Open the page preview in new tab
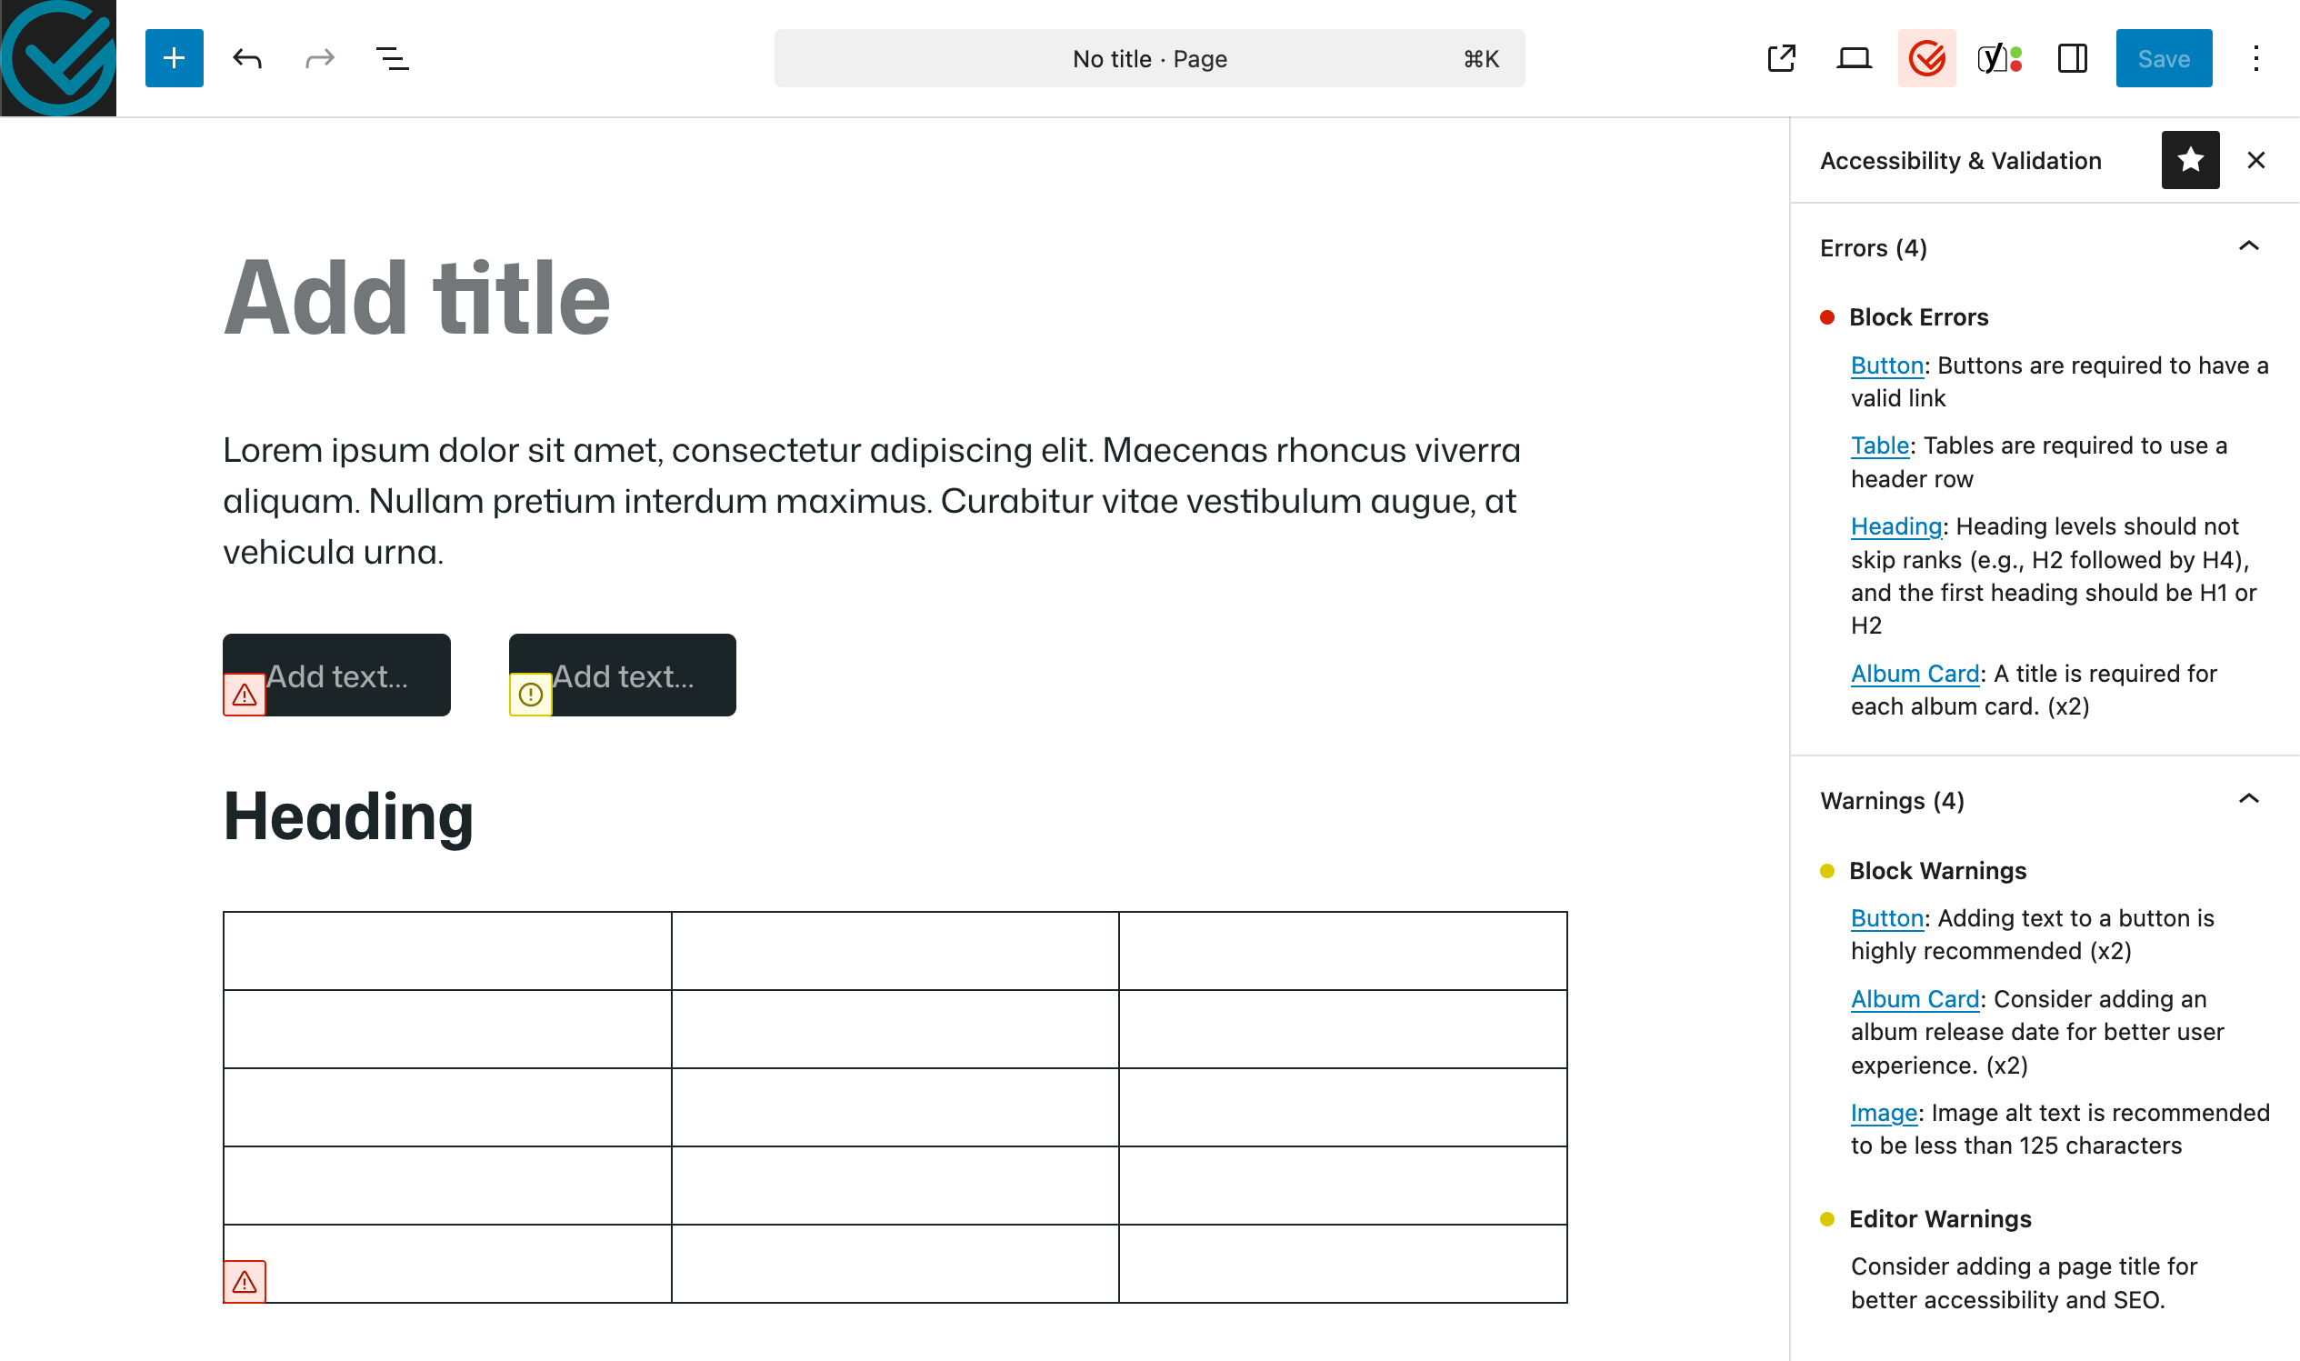This screenshot has width=2300, height=1361. point(1780,58)
